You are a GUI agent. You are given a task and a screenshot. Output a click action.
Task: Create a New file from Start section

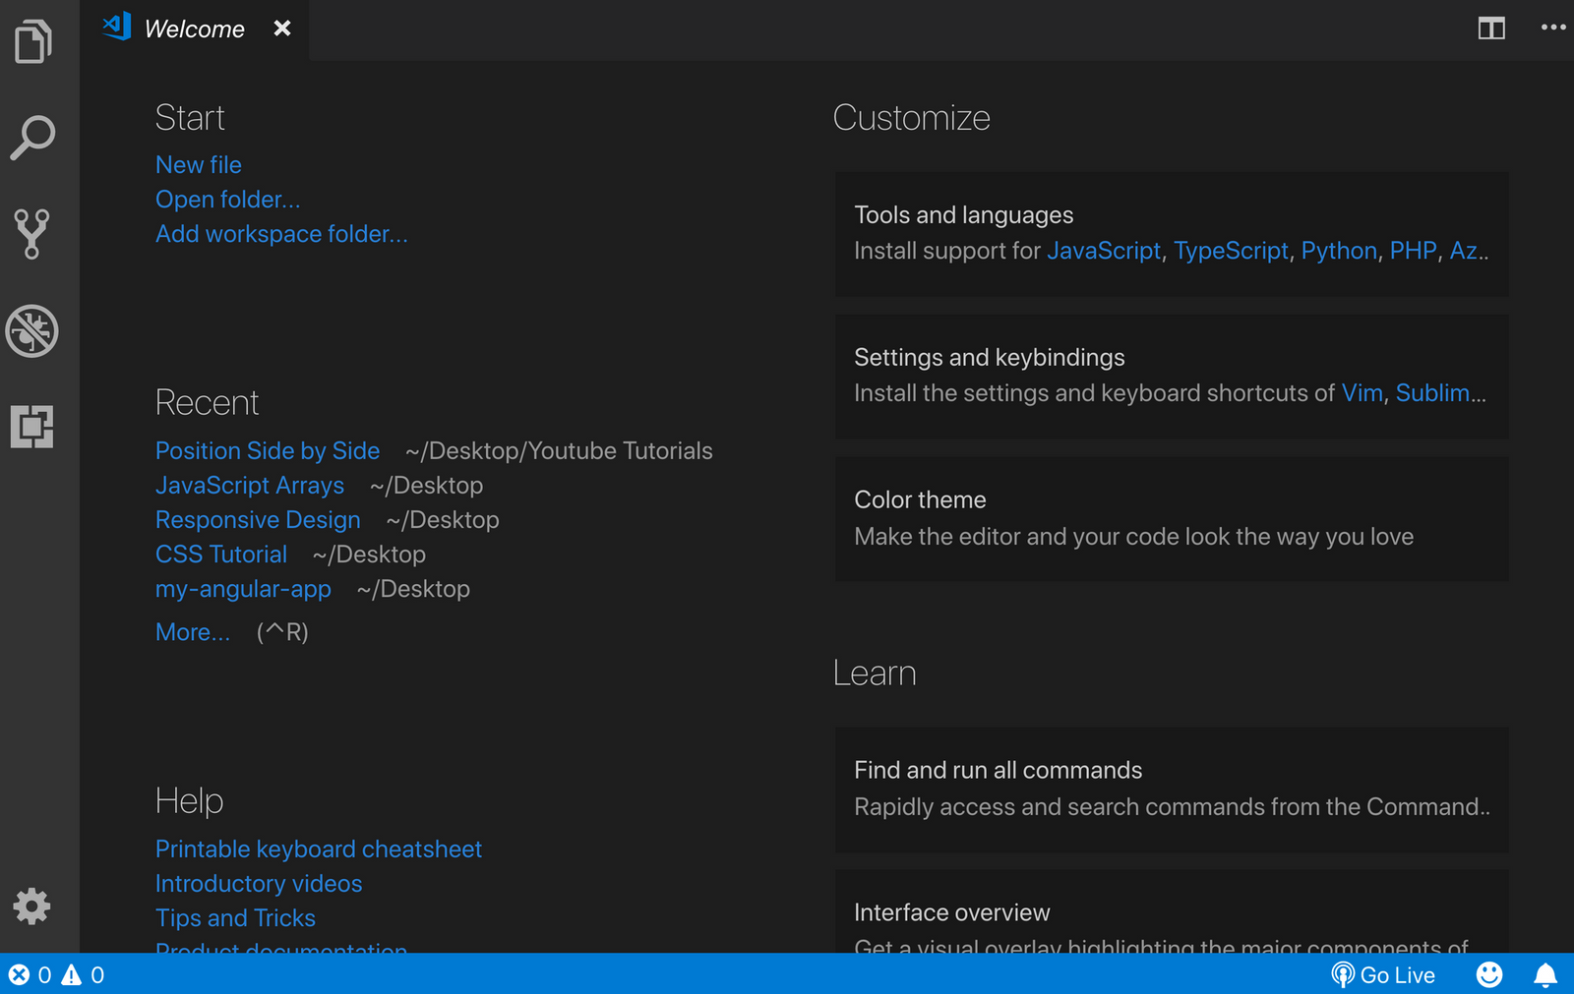[x=198, y=164]
